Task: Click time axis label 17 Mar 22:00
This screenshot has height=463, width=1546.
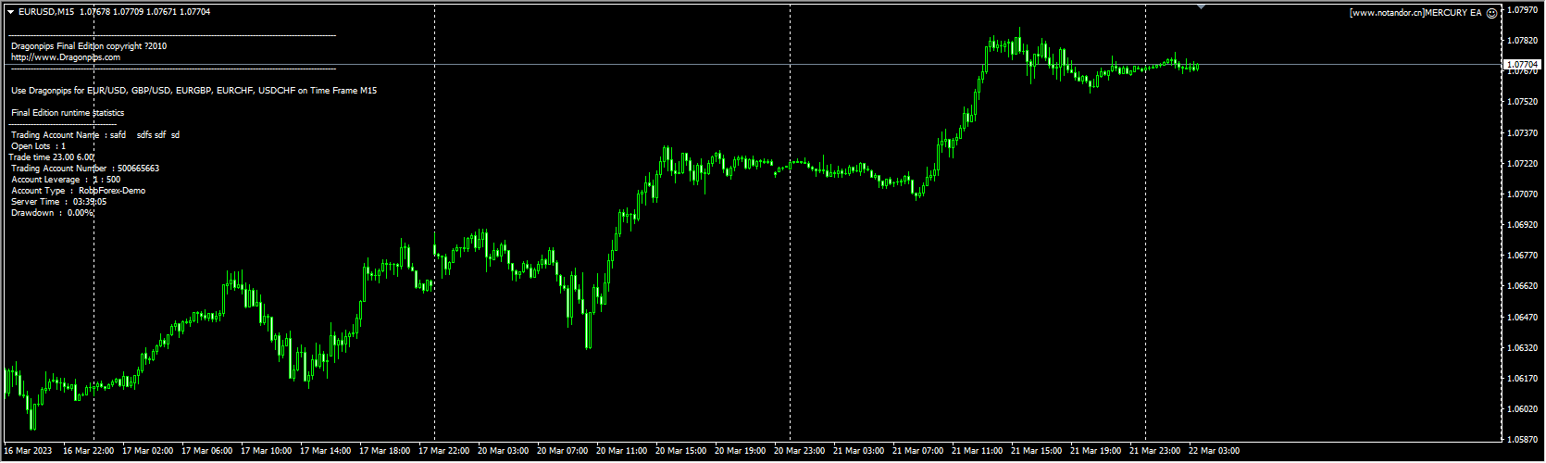Action: (444, 451)
